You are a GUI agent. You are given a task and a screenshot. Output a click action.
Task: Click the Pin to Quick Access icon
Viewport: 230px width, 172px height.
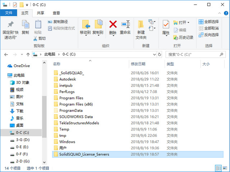pos(10,24)
